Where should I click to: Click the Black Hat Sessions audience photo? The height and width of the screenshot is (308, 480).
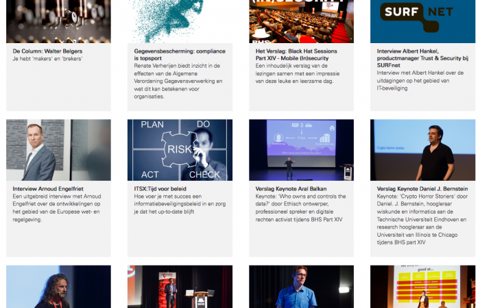point(301,21)
